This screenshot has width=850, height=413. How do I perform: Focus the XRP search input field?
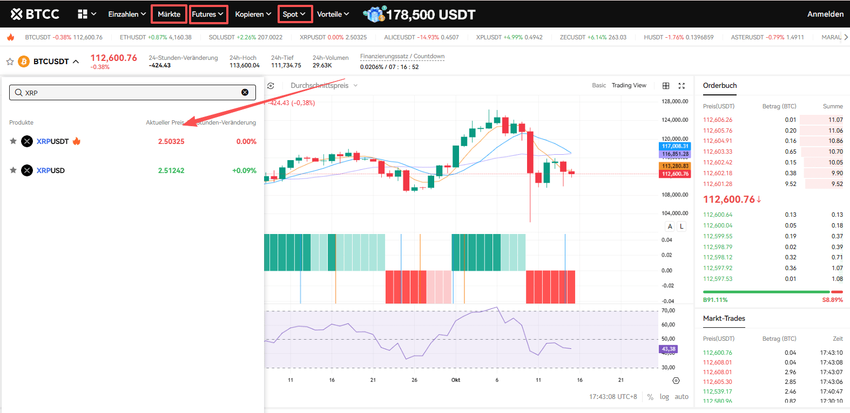[132, 92]
